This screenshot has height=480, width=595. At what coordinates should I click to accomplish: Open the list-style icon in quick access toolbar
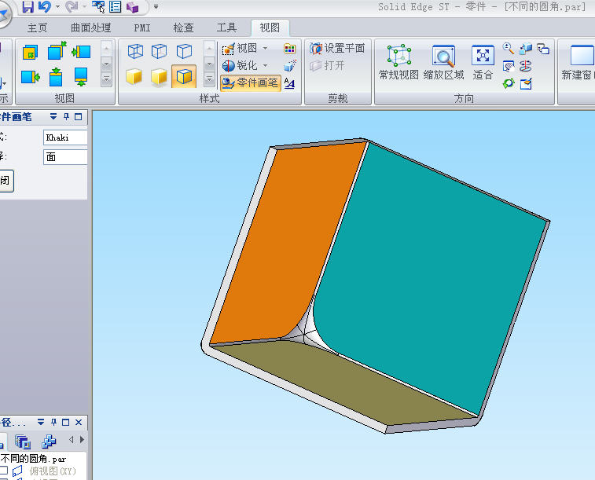(x=115, y=6)
